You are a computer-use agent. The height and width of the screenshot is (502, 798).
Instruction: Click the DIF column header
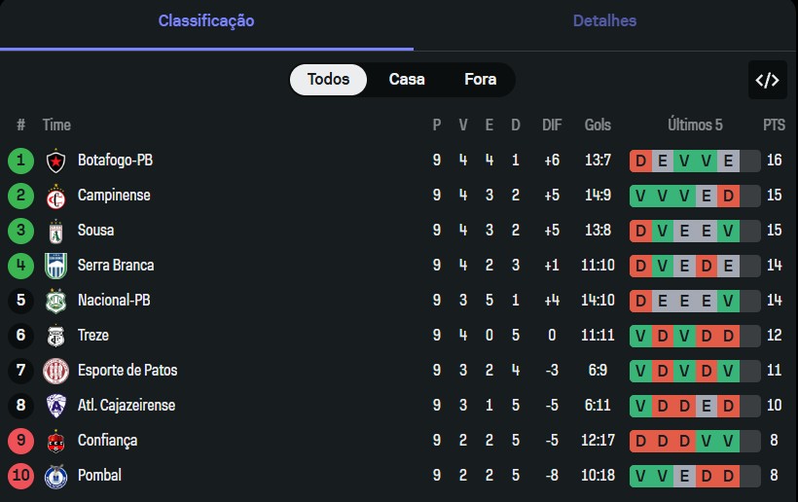click(x=552, y=125)
